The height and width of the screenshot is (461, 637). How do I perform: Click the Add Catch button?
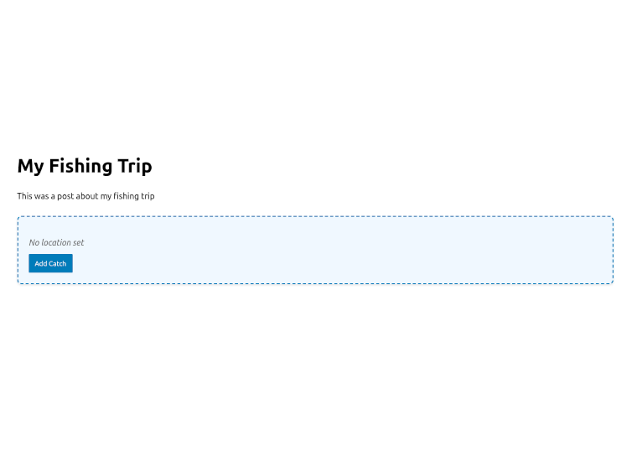pyautogui.click(x=50, y=263)
